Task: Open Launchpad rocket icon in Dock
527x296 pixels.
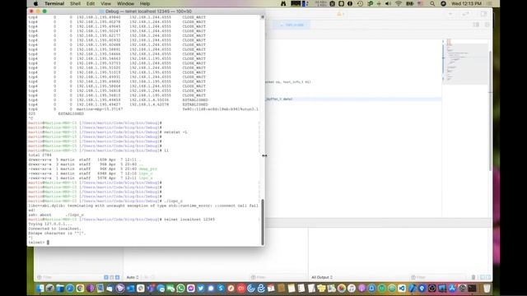Action: coord(49,289)
